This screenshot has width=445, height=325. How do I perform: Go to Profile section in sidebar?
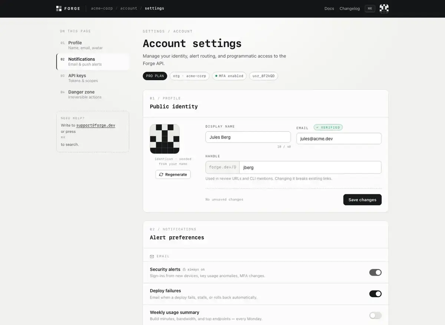pyautogui.click(x=93, y=45)
